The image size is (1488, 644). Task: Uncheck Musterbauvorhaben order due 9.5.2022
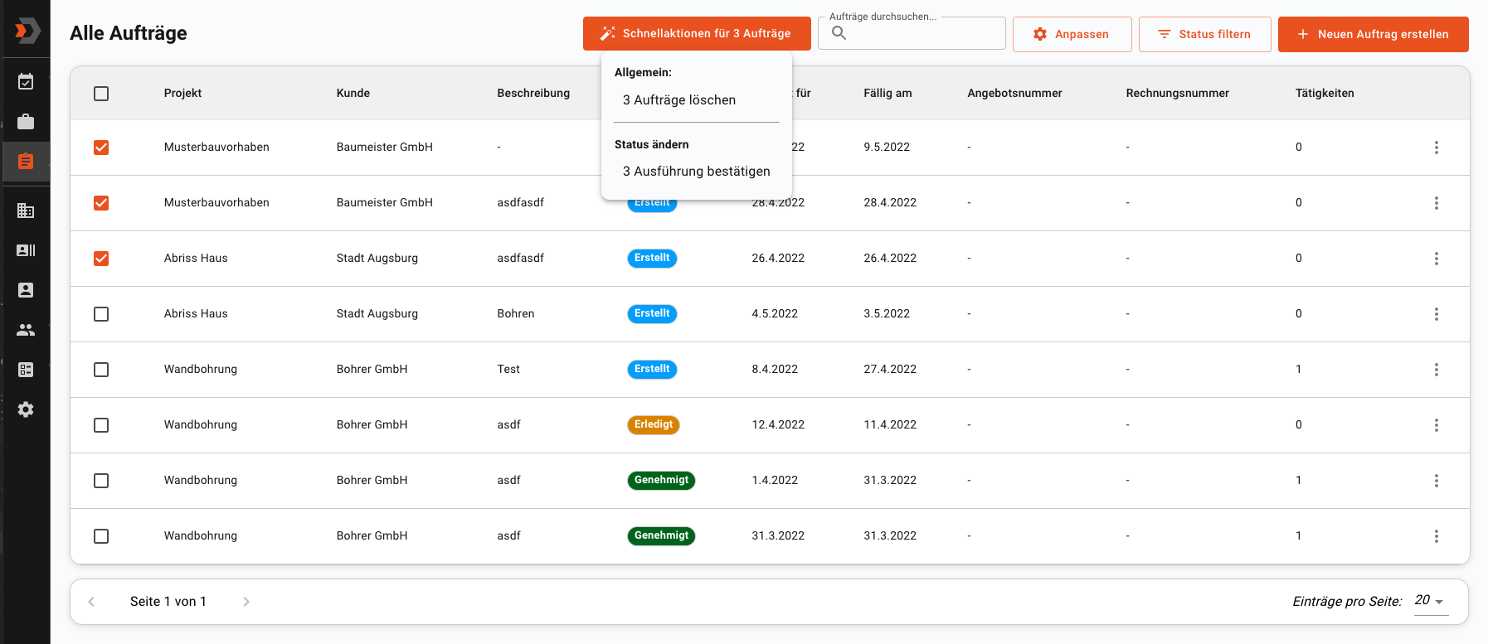pyautogui.click(x=101, y=148)
